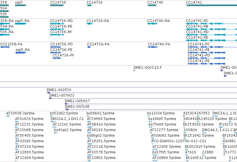Image resolution: width=237 pixels, height=162 pixels.
Task: Click the DME1-002G10.F arrow marker
Action: pos(134,70)
